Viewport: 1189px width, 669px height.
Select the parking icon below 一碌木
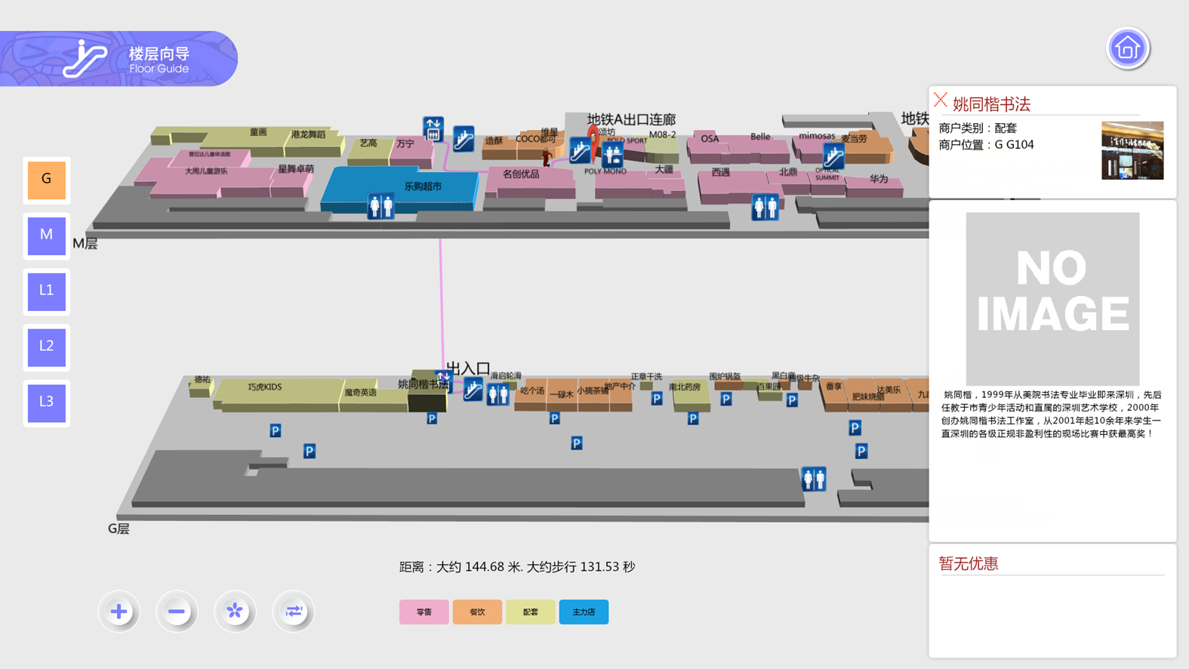tap(555, 418)
